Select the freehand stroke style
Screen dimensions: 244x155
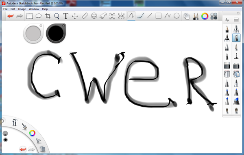coord(131,16)
